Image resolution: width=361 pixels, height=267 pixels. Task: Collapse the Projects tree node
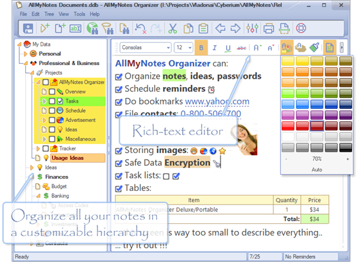32,73
